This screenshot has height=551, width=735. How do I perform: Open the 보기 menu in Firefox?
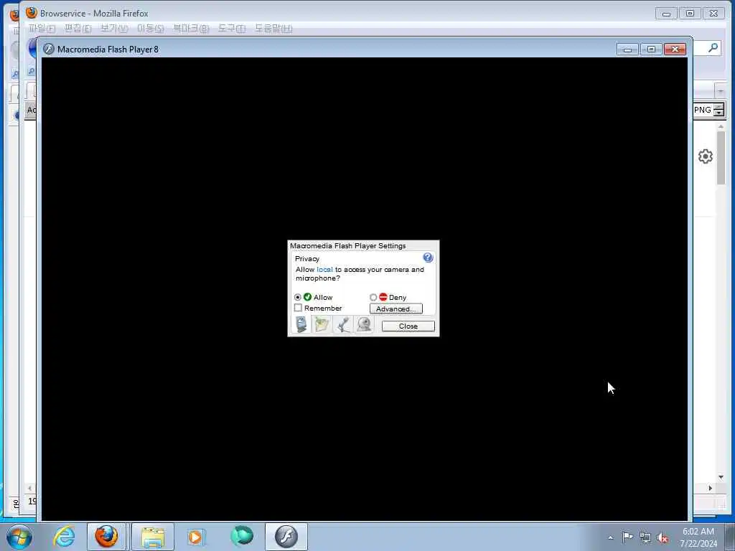click(x=114, y=29)
